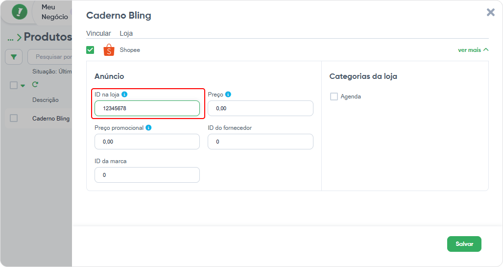Image resolution: width=503 pixels, height=267 pixels.
Task: Click the Caderno Bling product row
Action: pos(39,119)
